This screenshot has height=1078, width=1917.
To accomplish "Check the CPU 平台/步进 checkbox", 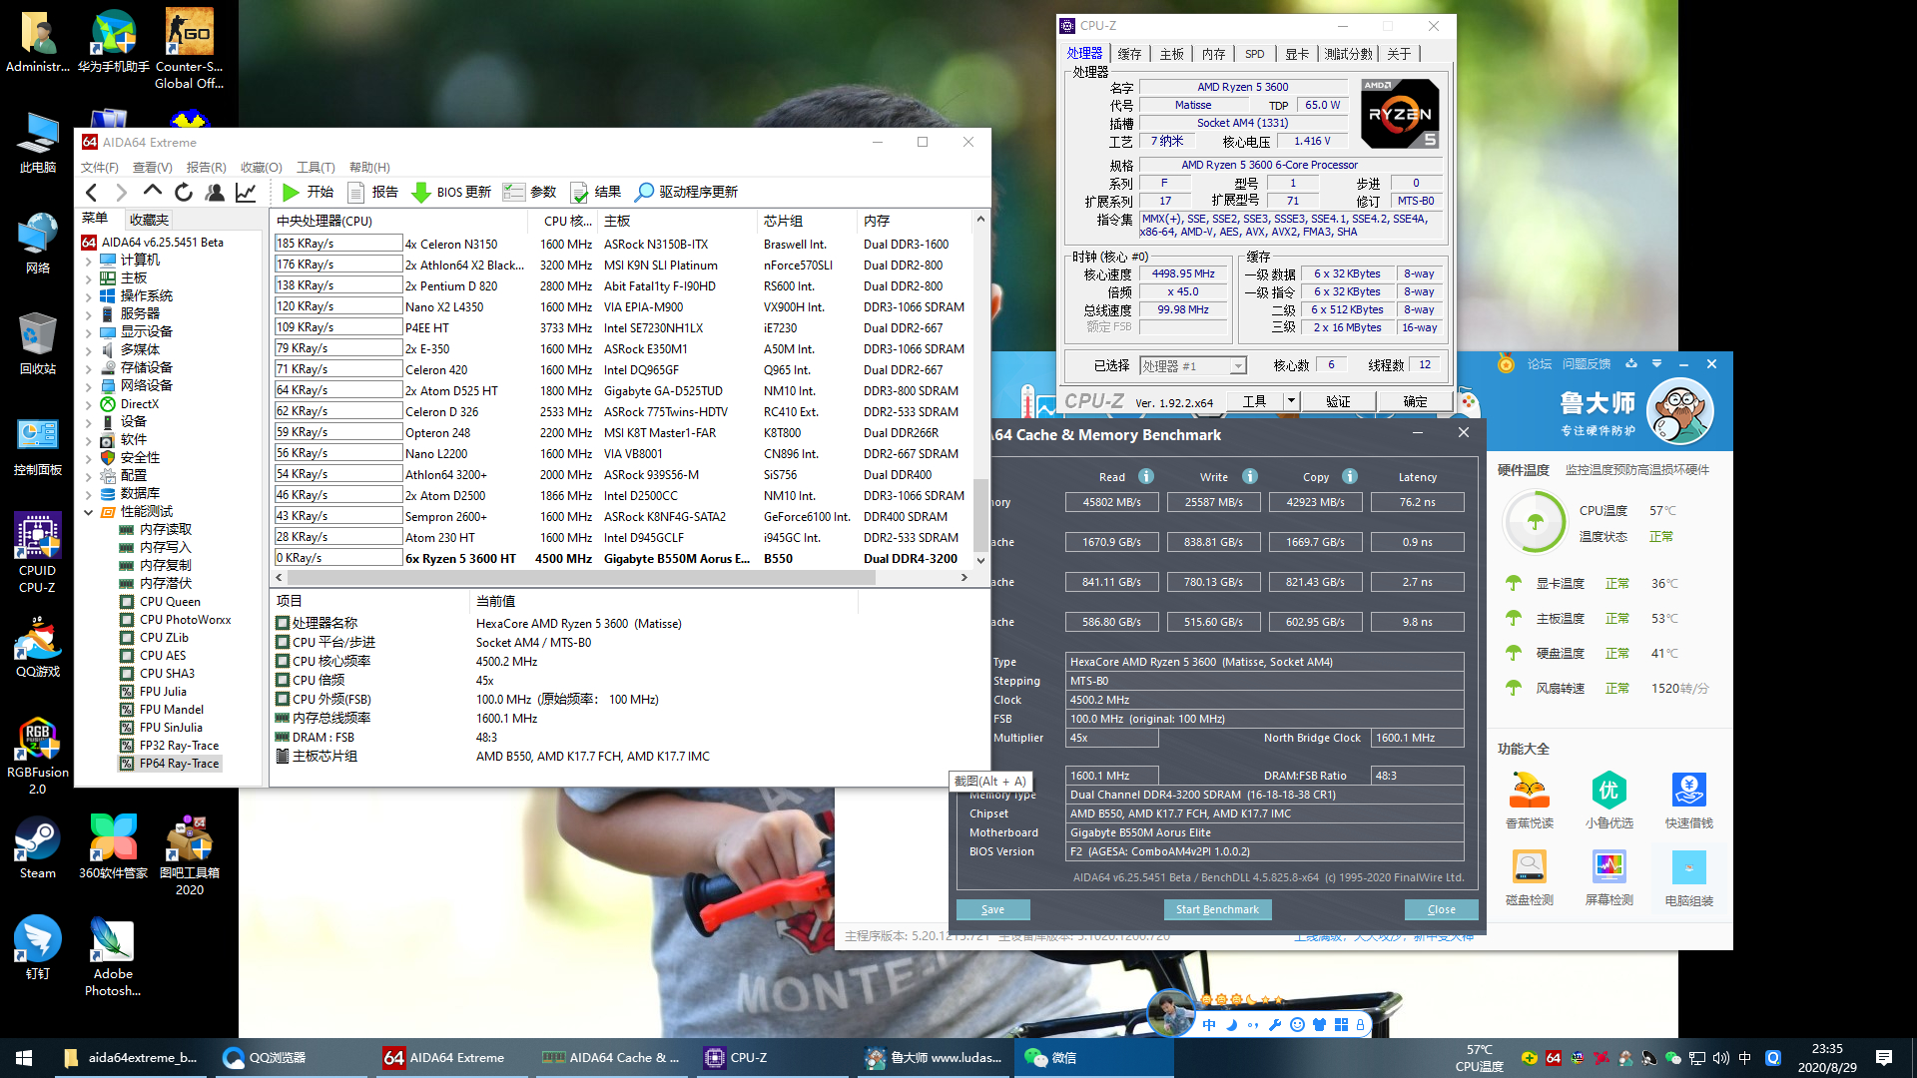I will tap(283, 642).
